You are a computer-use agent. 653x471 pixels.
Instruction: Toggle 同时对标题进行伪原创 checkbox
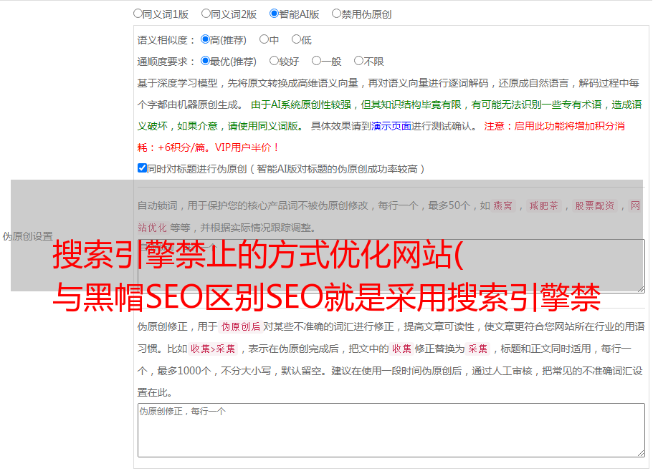coord(142,168)
